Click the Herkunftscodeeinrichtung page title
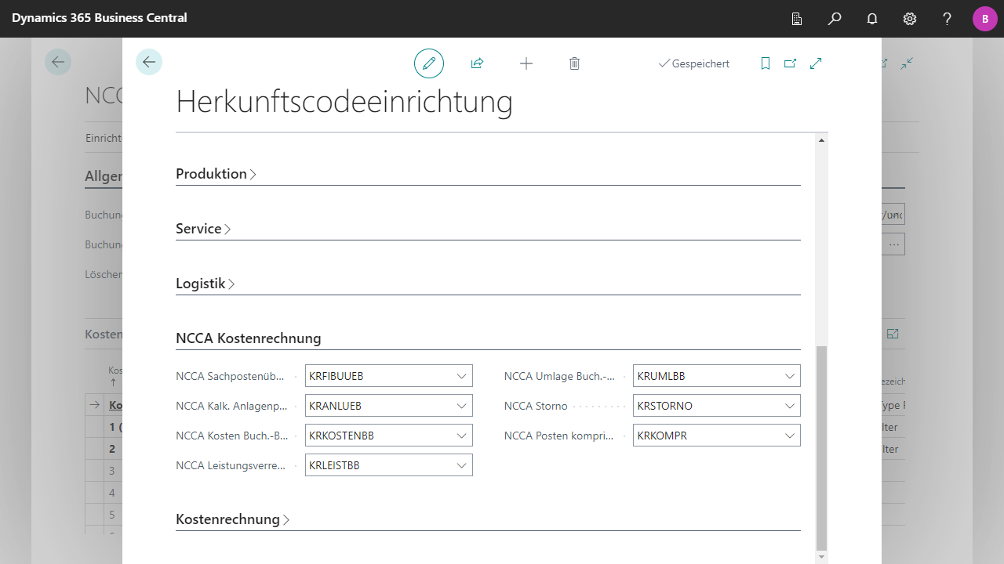 point(344,102)
